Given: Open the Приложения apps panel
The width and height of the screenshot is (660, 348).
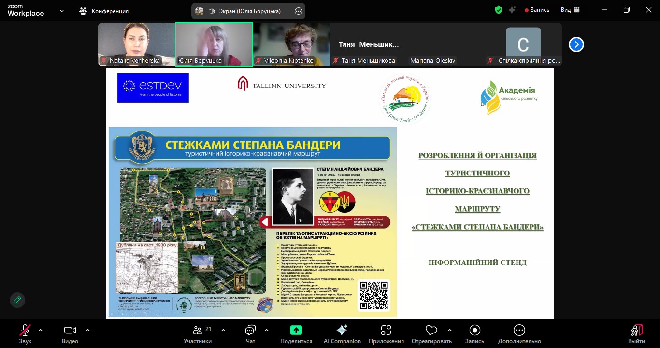Looking at the screenshot, I should [x=386, y=333].
